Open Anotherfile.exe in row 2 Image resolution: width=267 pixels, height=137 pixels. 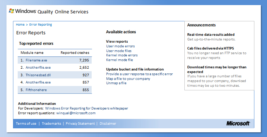[38, 68]
